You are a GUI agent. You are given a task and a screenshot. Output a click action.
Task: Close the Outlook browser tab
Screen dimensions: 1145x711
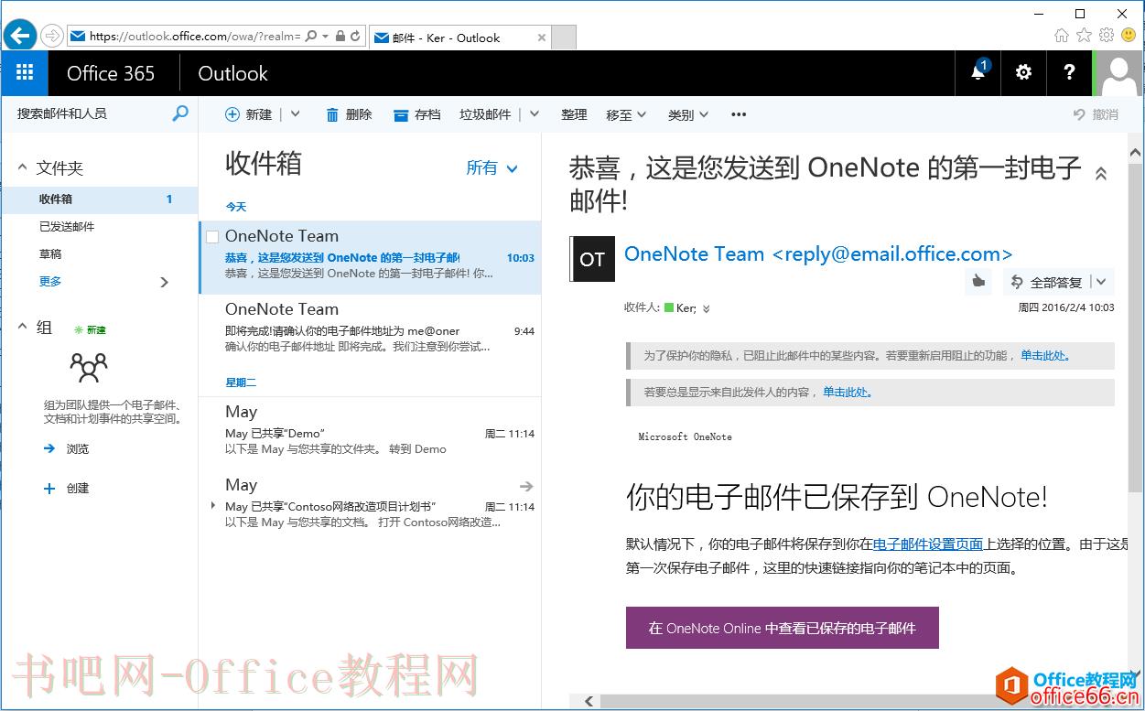[x=541, y=38]
